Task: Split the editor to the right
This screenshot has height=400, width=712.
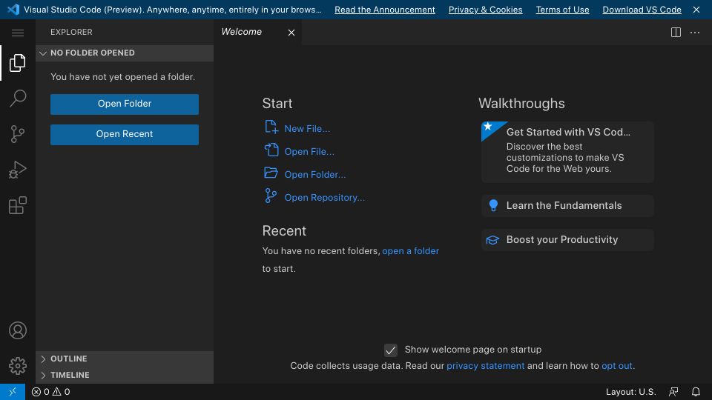Action: pyautogui.click(x=676, y=32)
